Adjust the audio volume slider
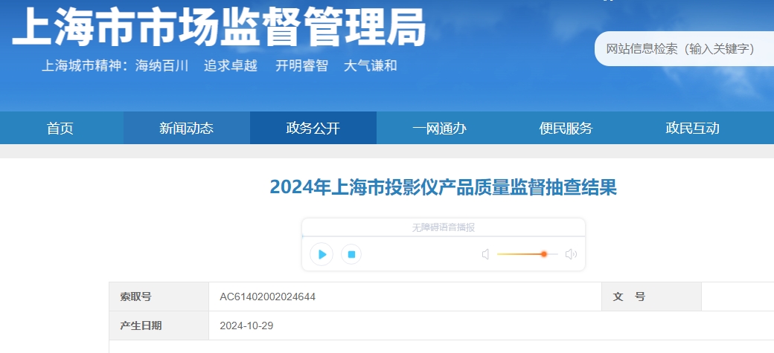Viewport: 774px width, 353px height. [x=527, y=254]
